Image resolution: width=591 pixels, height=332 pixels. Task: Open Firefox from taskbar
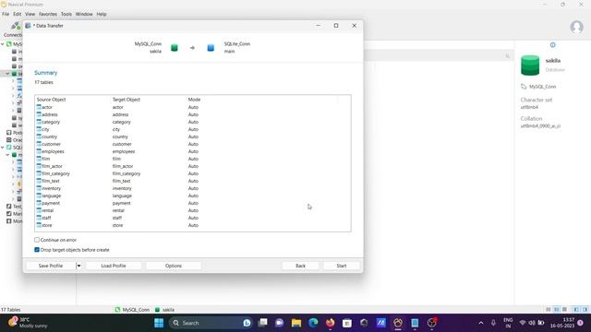point(331,323)
